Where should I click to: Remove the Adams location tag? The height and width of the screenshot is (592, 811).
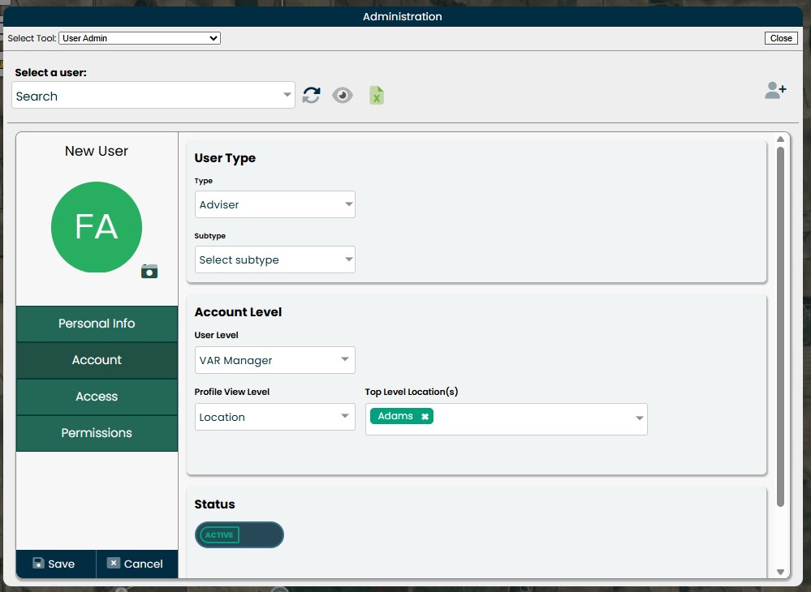(425, 416)
